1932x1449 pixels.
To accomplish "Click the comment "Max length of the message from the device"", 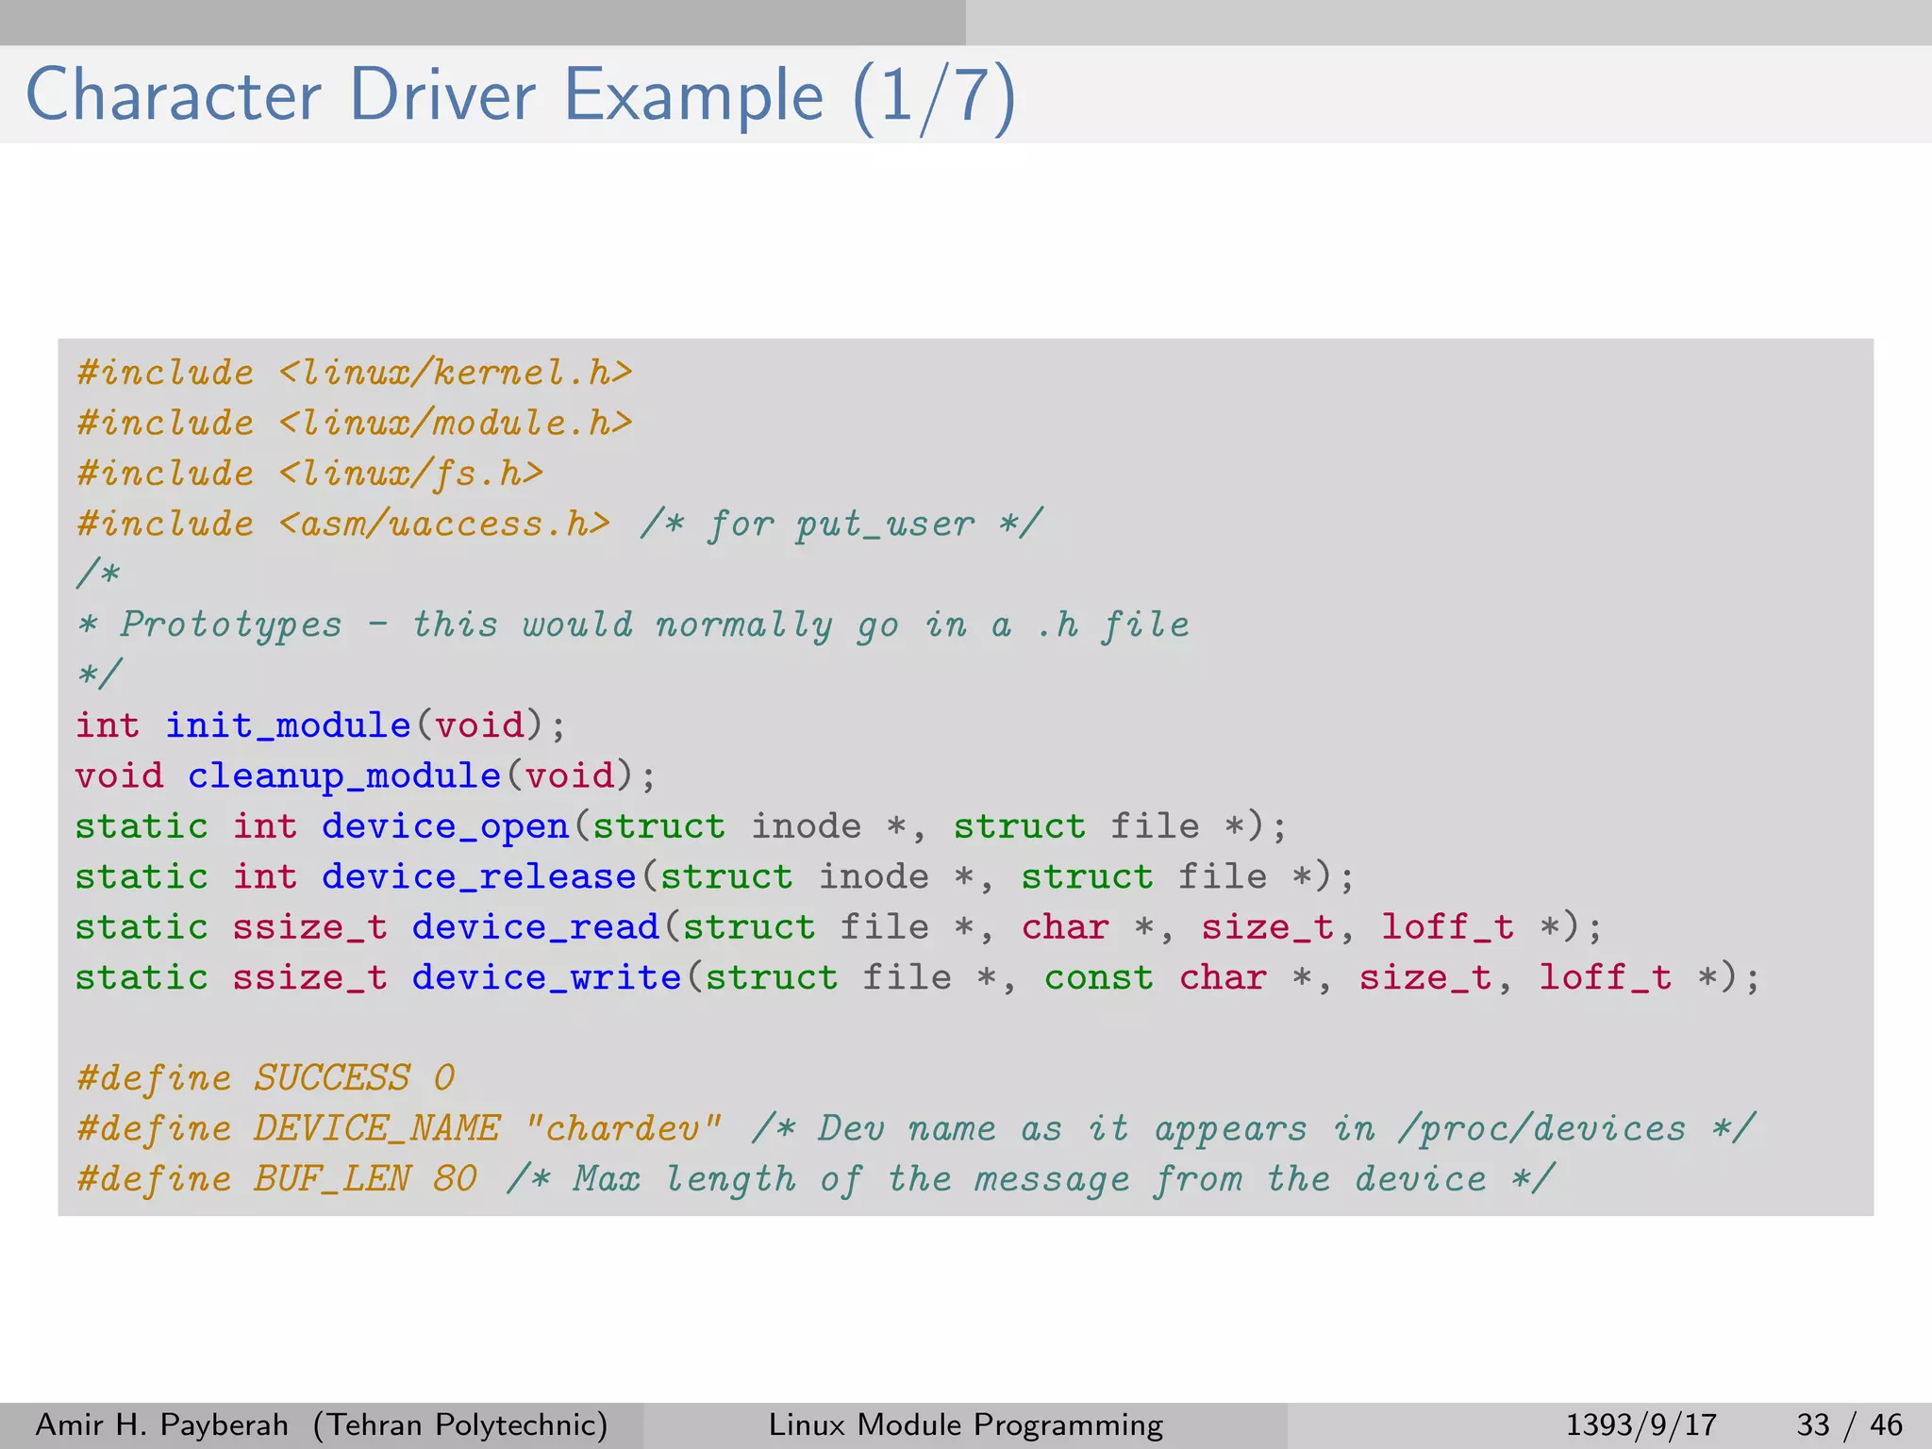I will point(1029,1180).
